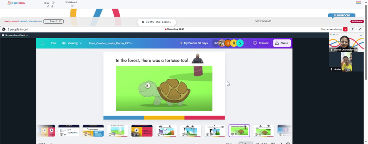The width and height of the screenshot is (368, 144).
Task: Open the CURRICULUM tab
Action: coord(263,21)
